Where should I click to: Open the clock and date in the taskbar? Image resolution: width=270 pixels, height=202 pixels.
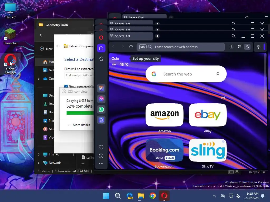(x=251, y=196)
